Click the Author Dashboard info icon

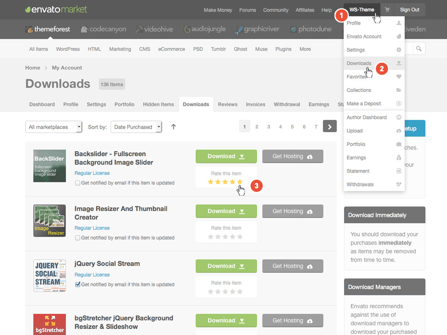(399, 117)
